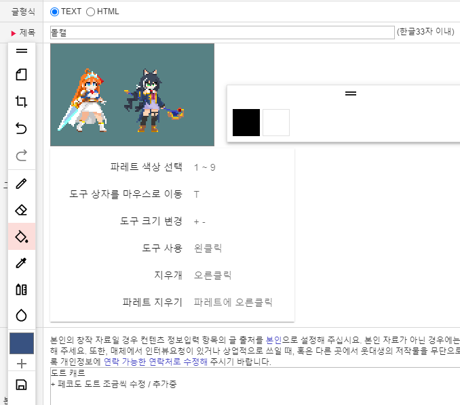Undo the last drawing action

coord(21,129)
